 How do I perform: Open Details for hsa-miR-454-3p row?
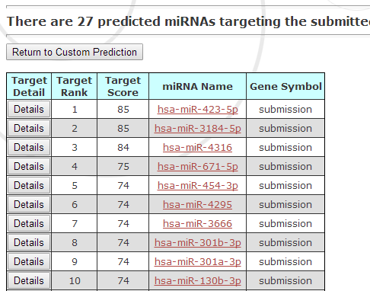(x=29, y=185)
